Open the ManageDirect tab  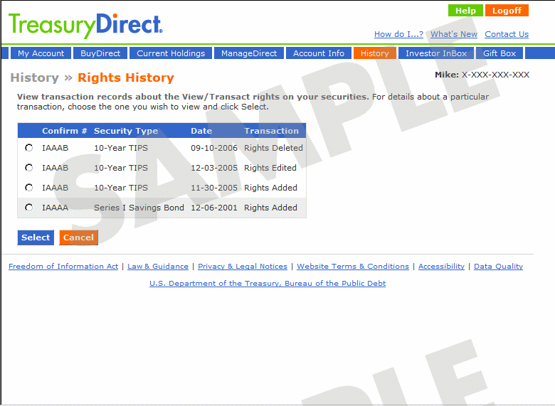click(x=249, y=53)
